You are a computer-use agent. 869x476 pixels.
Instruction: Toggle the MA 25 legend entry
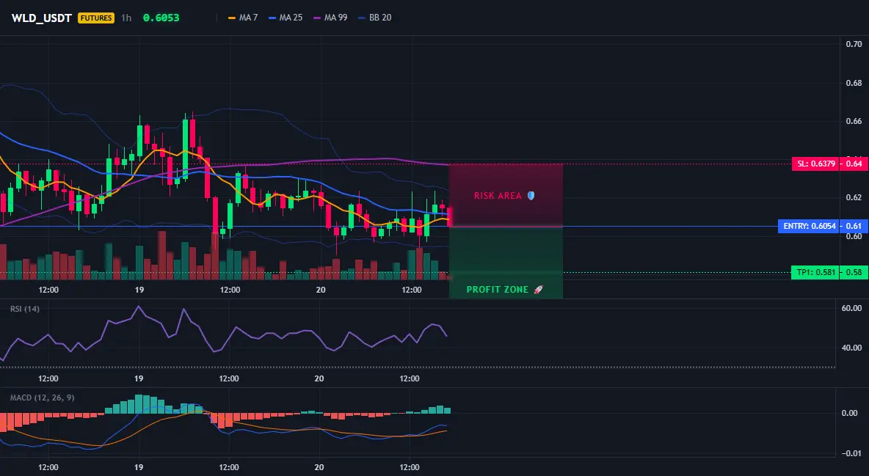pos(286,18)
